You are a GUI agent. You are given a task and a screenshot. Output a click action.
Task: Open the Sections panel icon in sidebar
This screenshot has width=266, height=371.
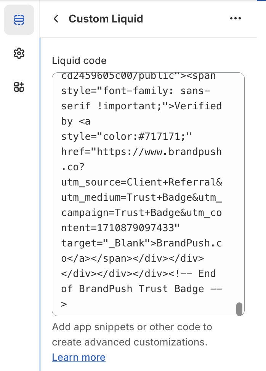tap(19, 20)
